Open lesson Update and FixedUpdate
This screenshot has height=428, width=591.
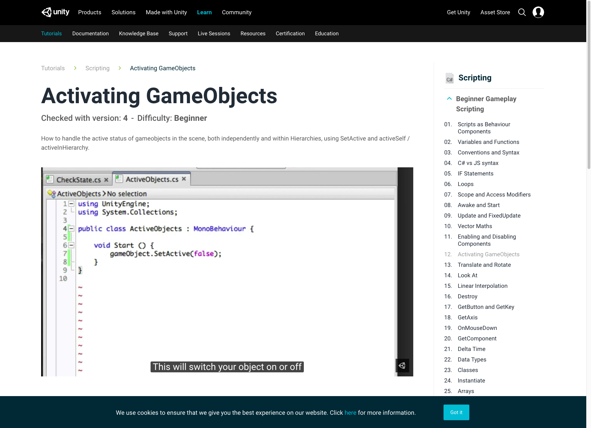tap(489, 216)
